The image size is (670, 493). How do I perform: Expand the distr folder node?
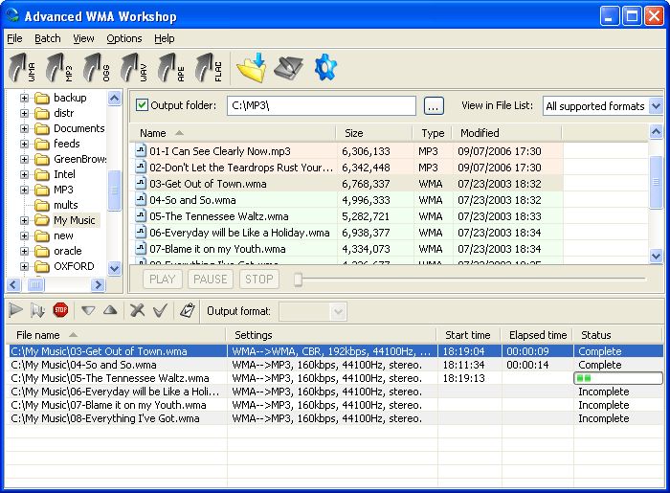[x=24, y=113]
